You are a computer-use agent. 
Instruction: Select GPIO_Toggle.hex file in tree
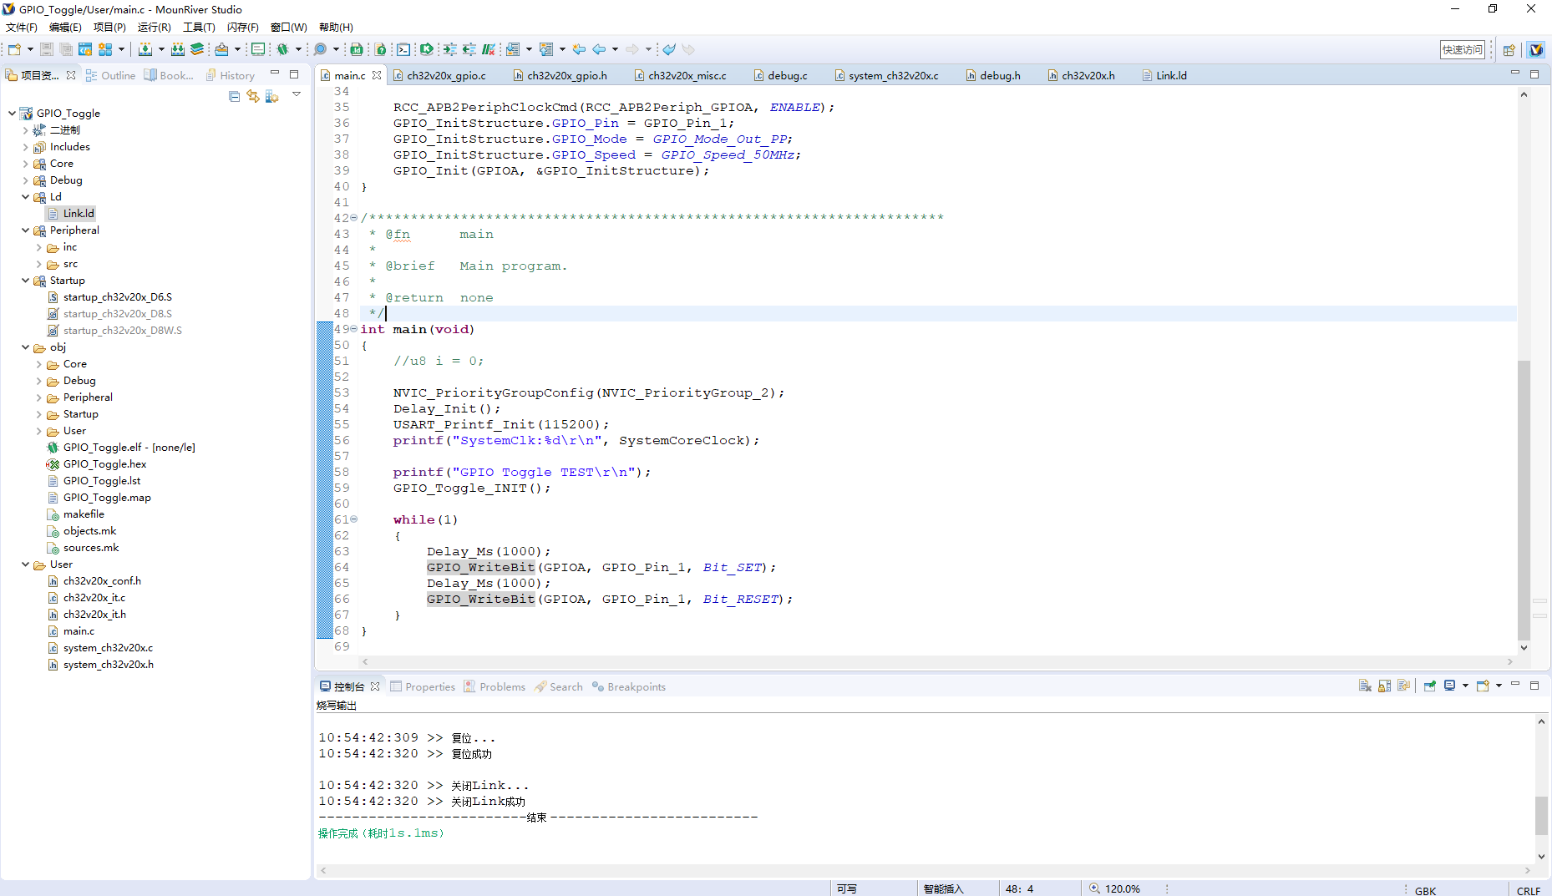(104, 464)
